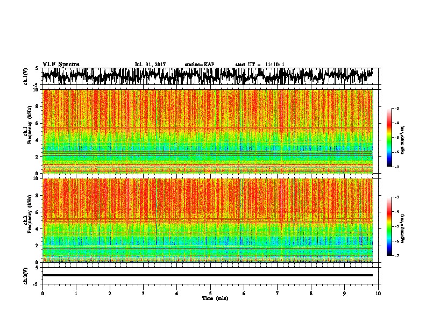Click the "-5" tick on ch.3(V) axis

click(36, 284)
